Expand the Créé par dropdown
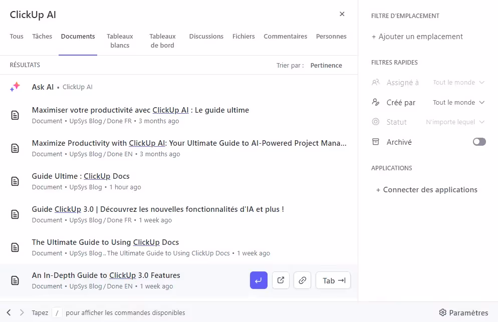The image size is (498, 322). (x=458, y=103)
